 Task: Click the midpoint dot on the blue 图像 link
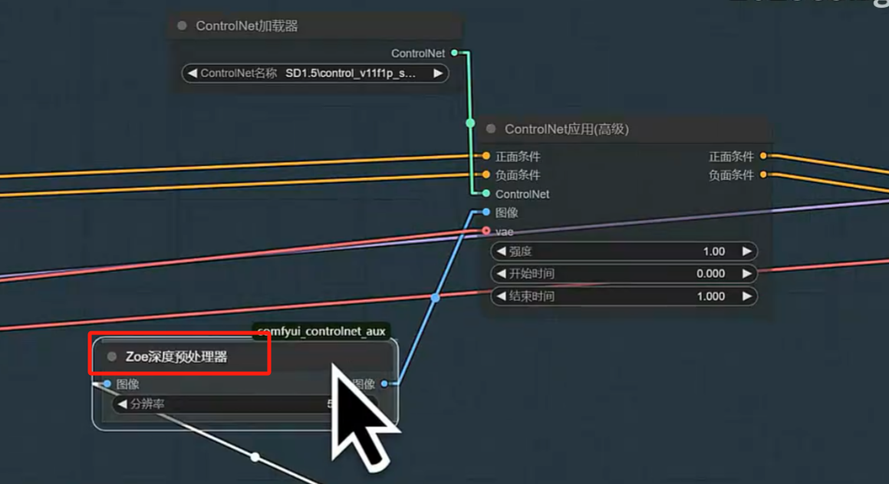tap(435, 298)
